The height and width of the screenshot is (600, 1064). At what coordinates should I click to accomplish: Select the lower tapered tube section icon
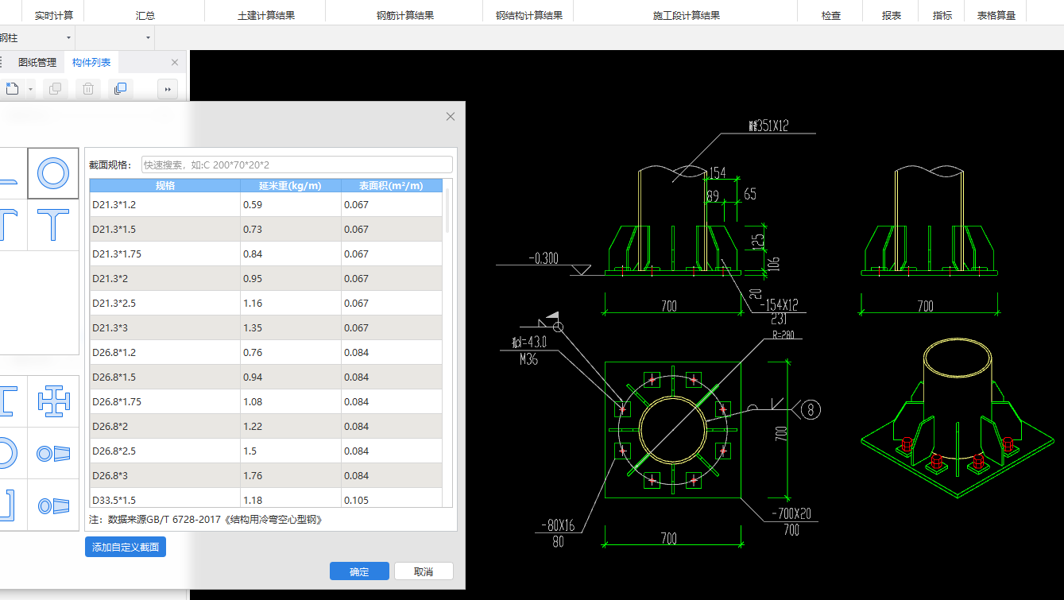pos(53,505)
